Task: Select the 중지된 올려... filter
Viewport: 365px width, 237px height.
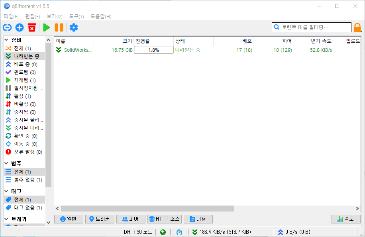Action: point(24,120)
